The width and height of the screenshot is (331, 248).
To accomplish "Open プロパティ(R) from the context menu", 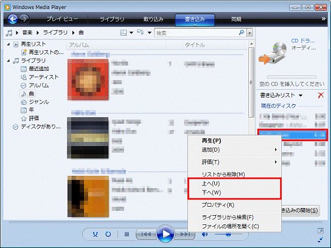I will click(x=234, y=205).
